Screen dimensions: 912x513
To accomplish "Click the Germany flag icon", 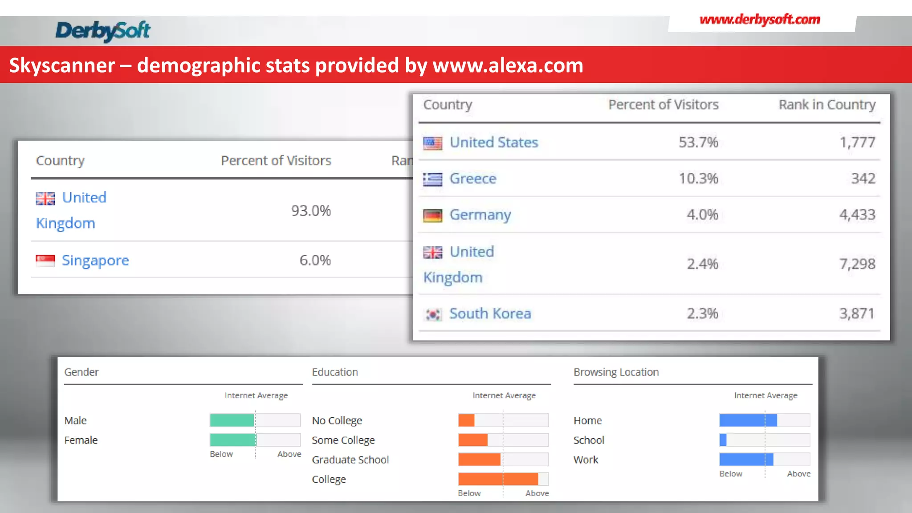I will pos(432,216).
